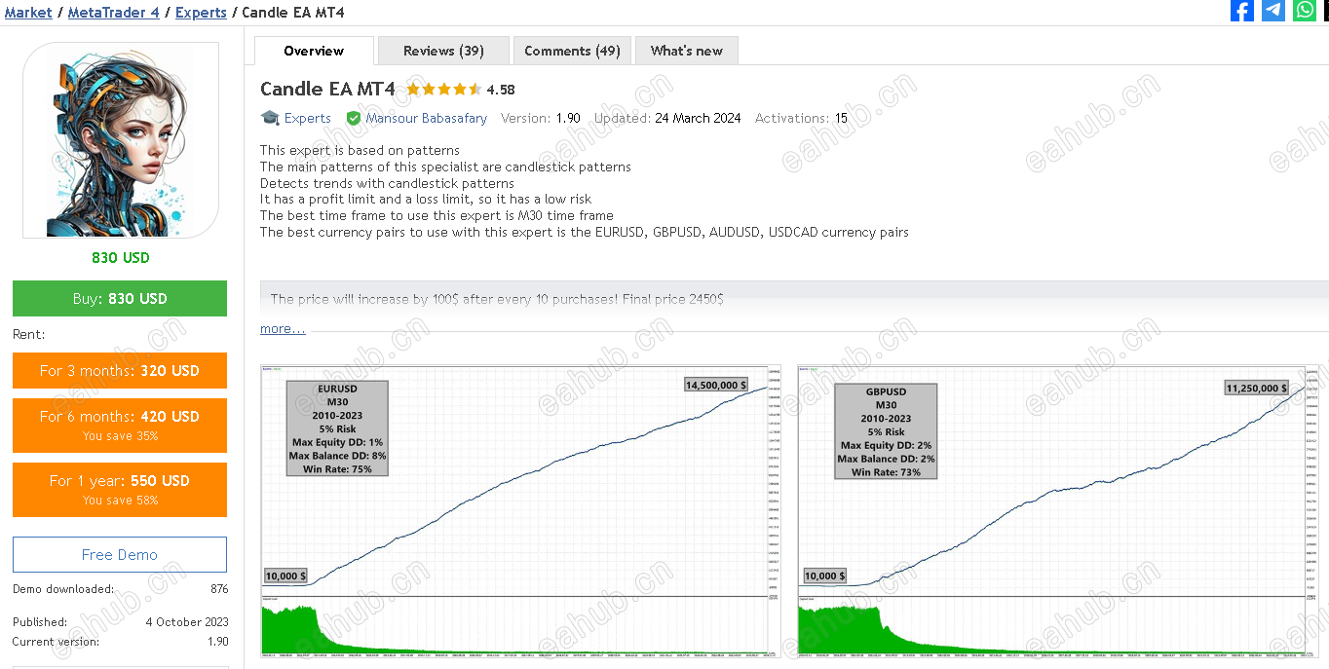Click the 14,500,000 $ label on EURUSD chart
Screen dimensions: 1329x669
click(x=716, y=386)
